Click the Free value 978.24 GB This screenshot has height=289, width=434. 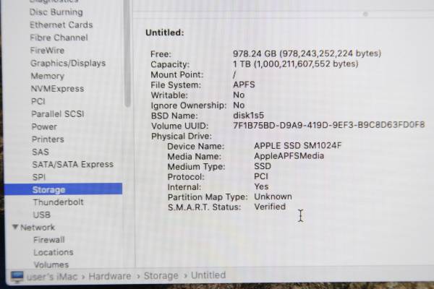[x=307, y=53]
